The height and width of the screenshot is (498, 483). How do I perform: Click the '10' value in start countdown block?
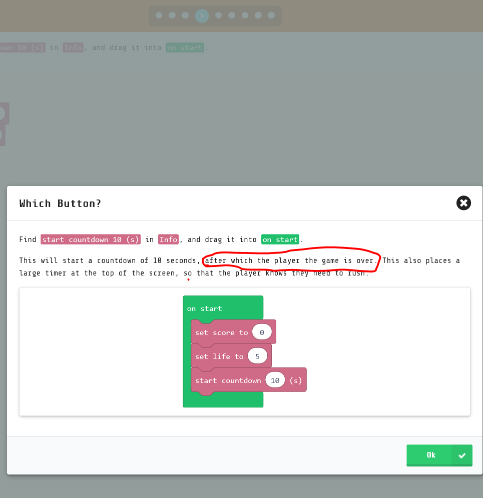(275, 379)
